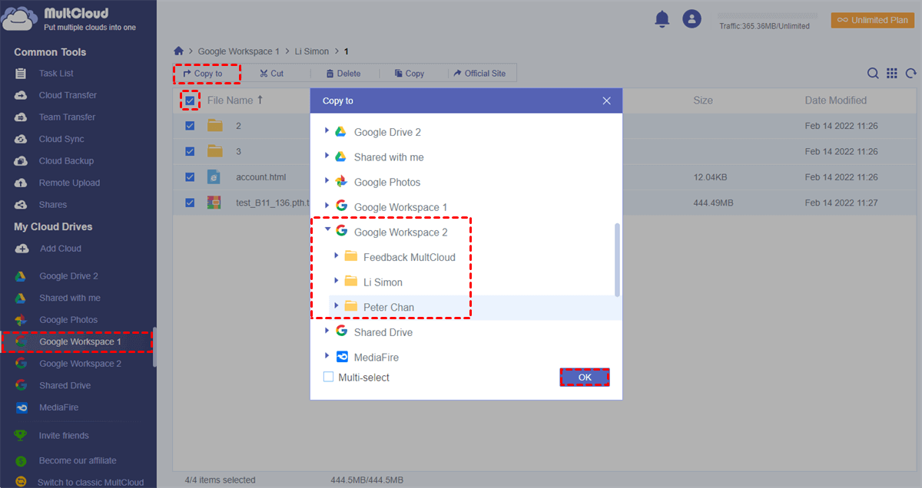Click Invite friends link
922x488 pixels.
pos(64,436)
